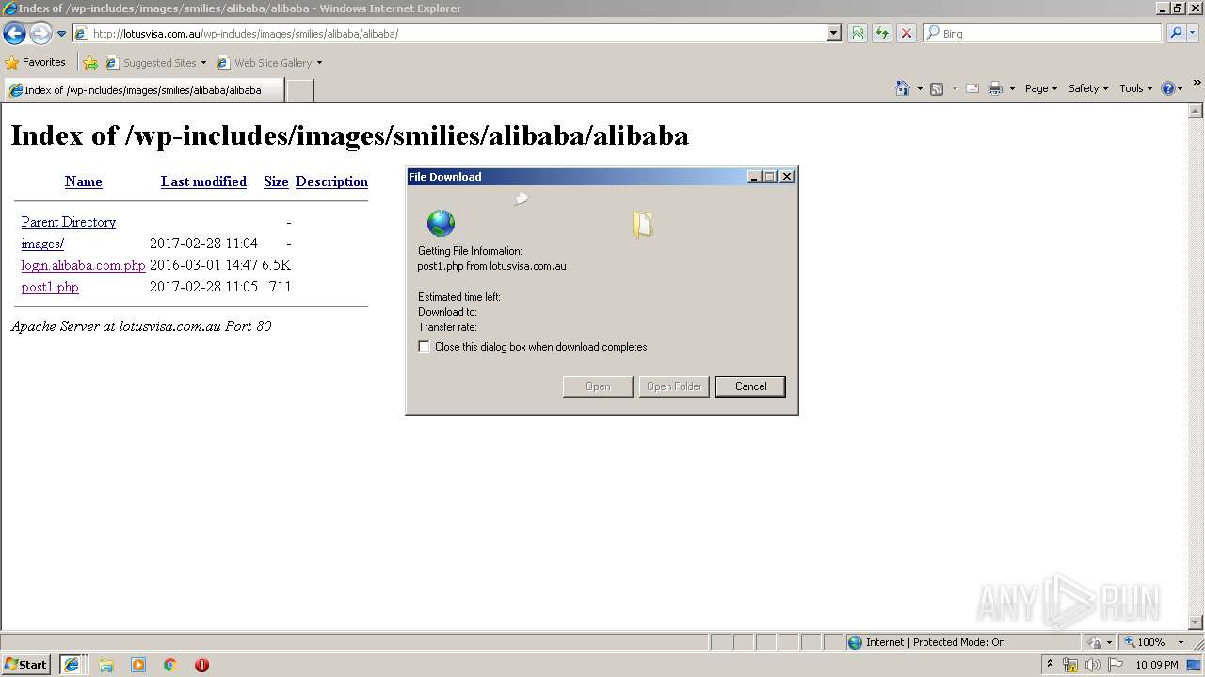The height and width of the screenshot is (677, 1205).
Task: Open post1.php link
Action: 50,287
